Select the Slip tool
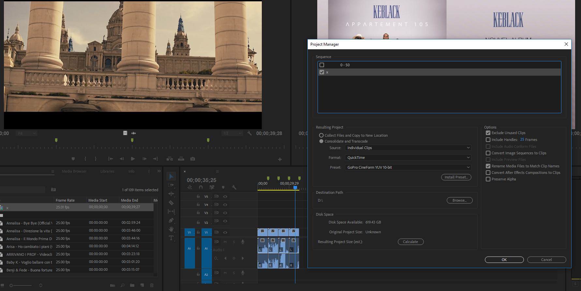The height and width of the screenshot is (291, 581). click(171, 211)
